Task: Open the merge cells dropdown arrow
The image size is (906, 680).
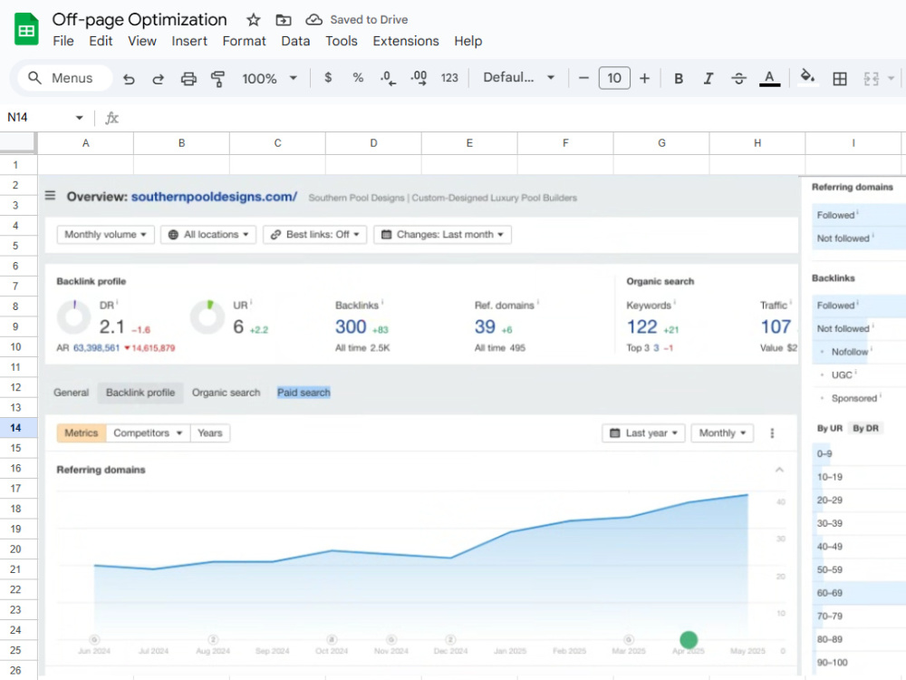Action: [891, 79]
